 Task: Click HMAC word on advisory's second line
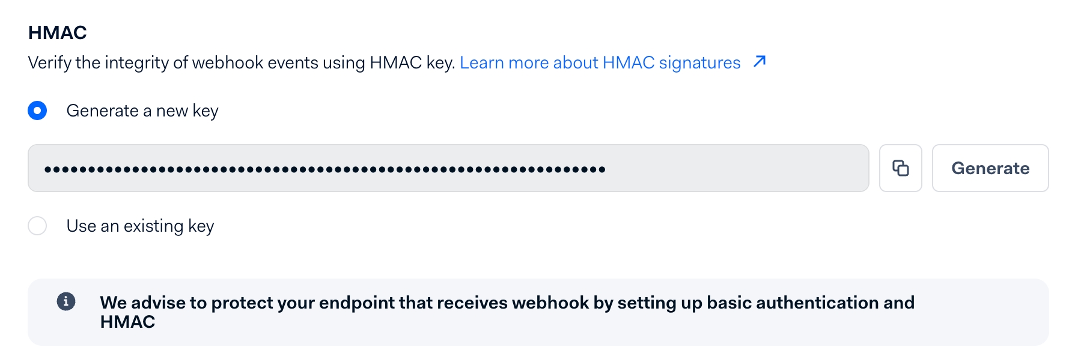(127, 322)
